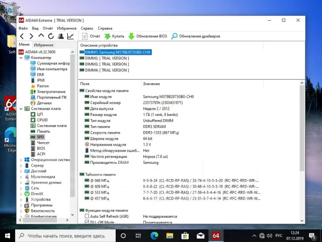
Task: Collapse the Компьютер tree node
Action: [21, 58]
